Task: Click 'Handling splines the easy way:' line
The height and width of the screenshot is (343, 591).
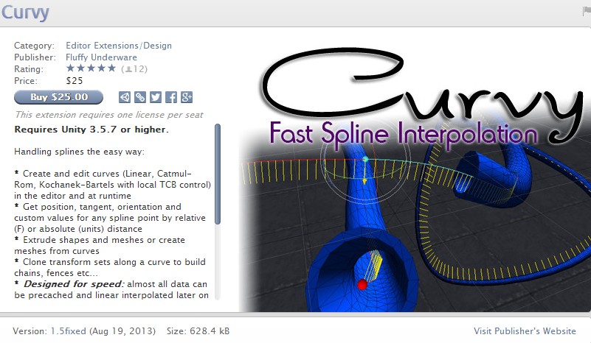Action: [79, 152]
